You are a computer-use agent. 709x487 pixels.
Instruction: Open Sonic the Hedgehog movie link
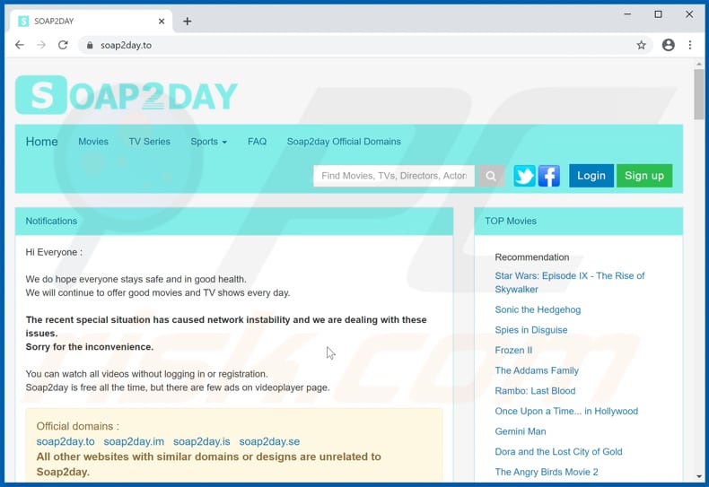point(538,309)
